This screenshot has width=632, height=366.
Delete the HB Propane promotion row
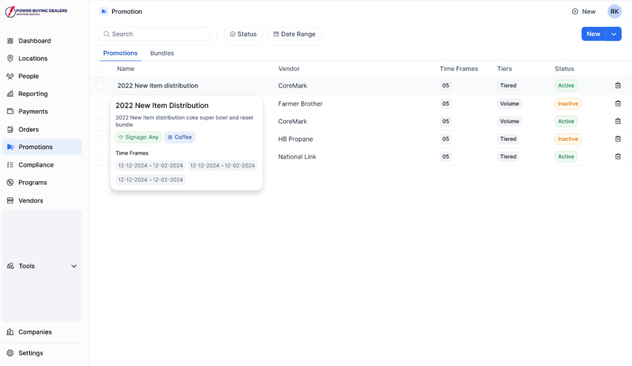pos(618,139)
